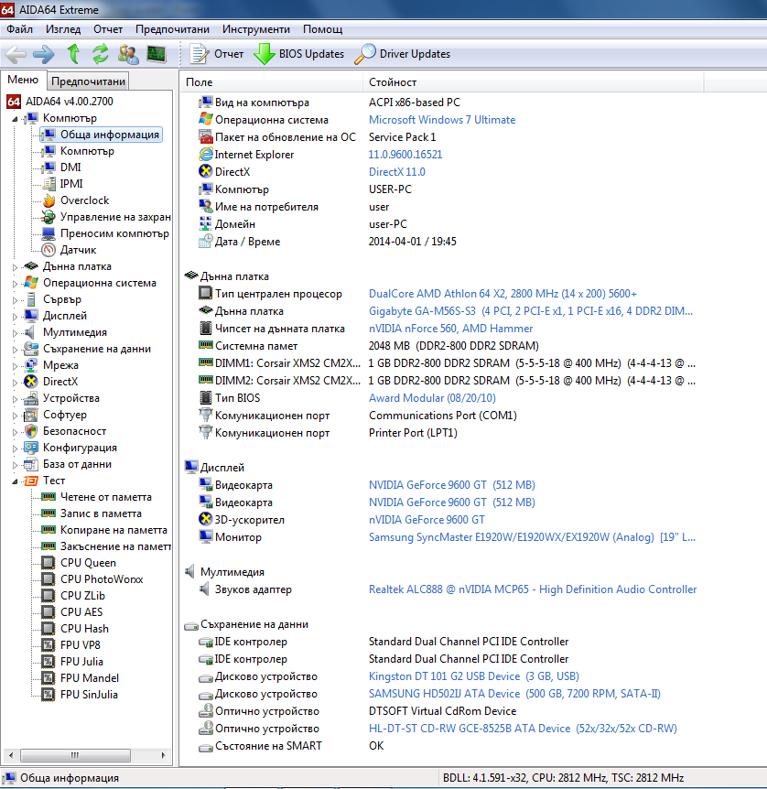Collapse the Тест tree node
Viewport: 767px width, 789px height.
coord(15,481)
